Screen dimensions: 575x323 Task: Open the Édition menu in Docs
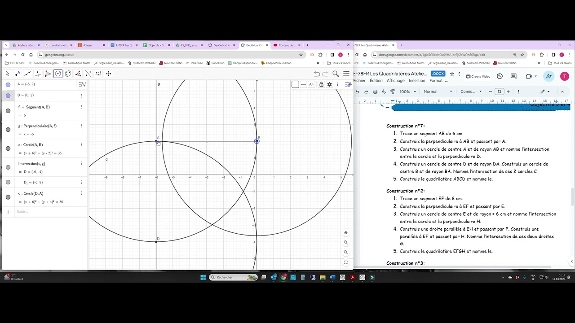(x=376, y=81)
